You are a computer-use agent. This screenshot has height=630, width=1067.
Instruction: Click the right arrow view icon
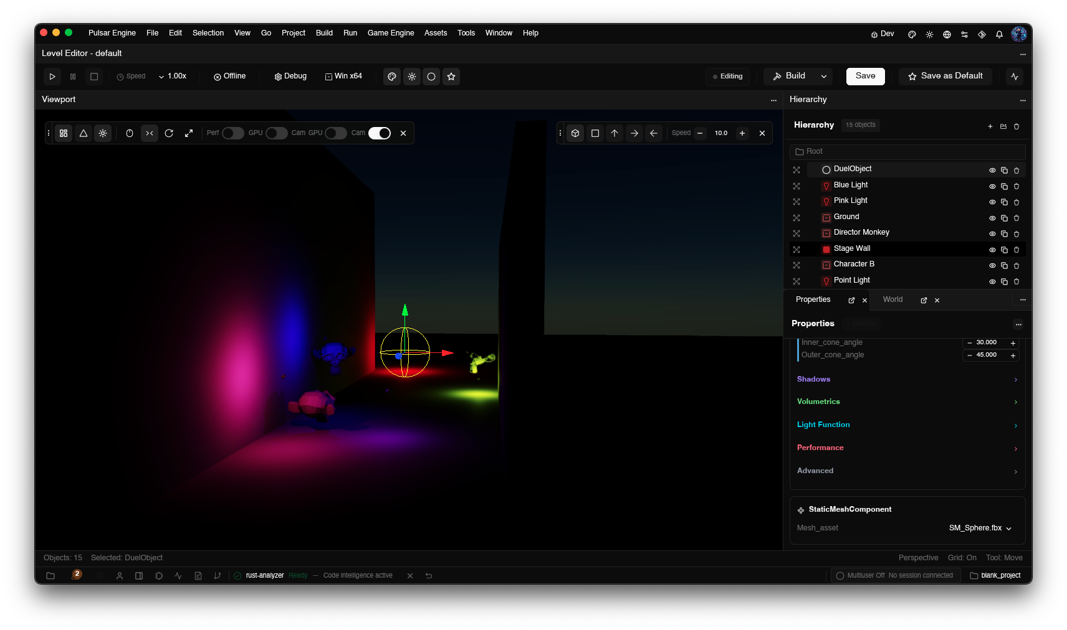(x=634, y=133)
